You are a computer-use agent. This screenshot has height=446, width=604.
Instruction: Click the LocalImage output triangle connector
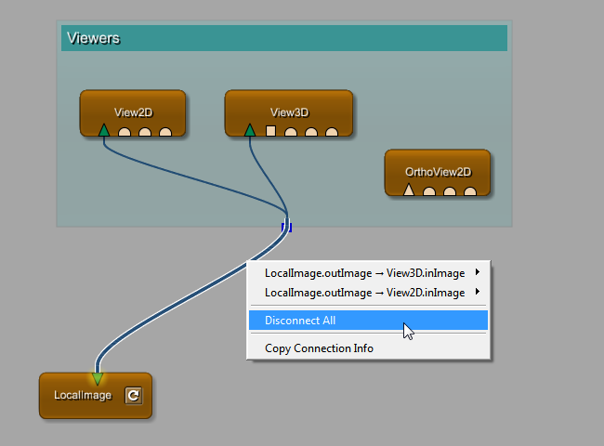98,378
